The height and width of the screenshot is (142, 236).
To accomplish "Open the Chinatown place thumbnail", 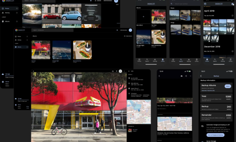I will coord(174,15).
